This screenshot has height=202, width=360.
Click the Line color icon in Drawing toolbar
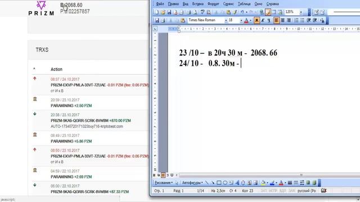[272, 182]
